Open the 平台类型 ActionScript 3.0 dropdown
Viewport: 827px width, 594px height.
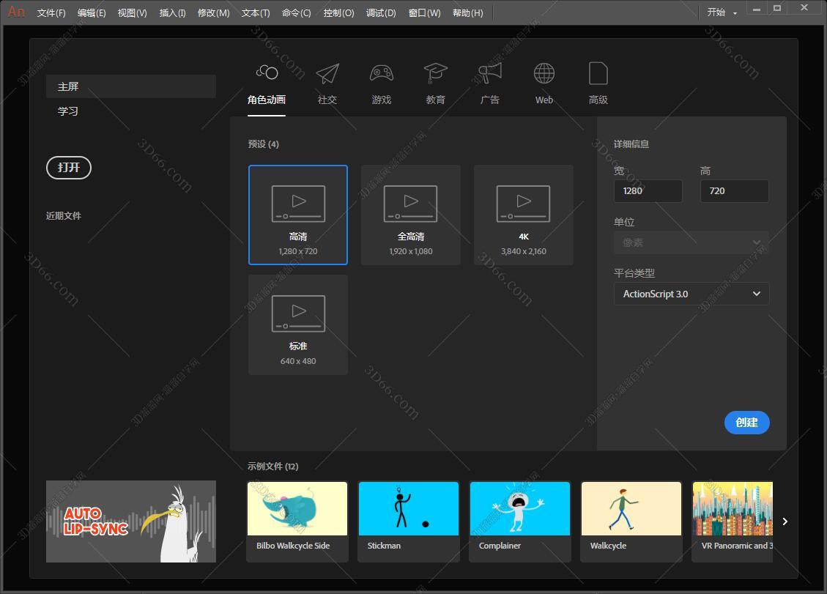(691, 294)
